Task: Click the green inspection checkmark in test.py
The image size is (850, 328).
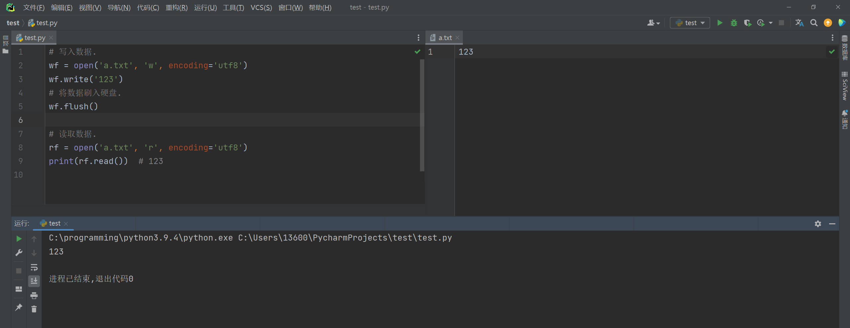Action: [417, 51]
